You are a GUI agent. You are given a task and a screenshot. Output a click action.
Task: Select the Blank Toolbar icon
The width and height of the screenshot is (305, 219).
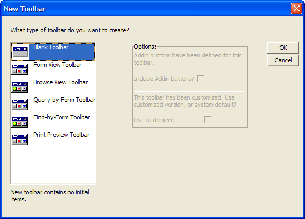tap(20, 51)
